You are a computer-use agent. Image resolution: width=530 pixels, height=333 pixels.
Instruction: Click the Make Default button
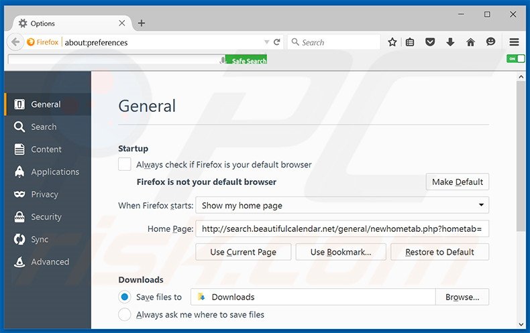pos(458,182)
